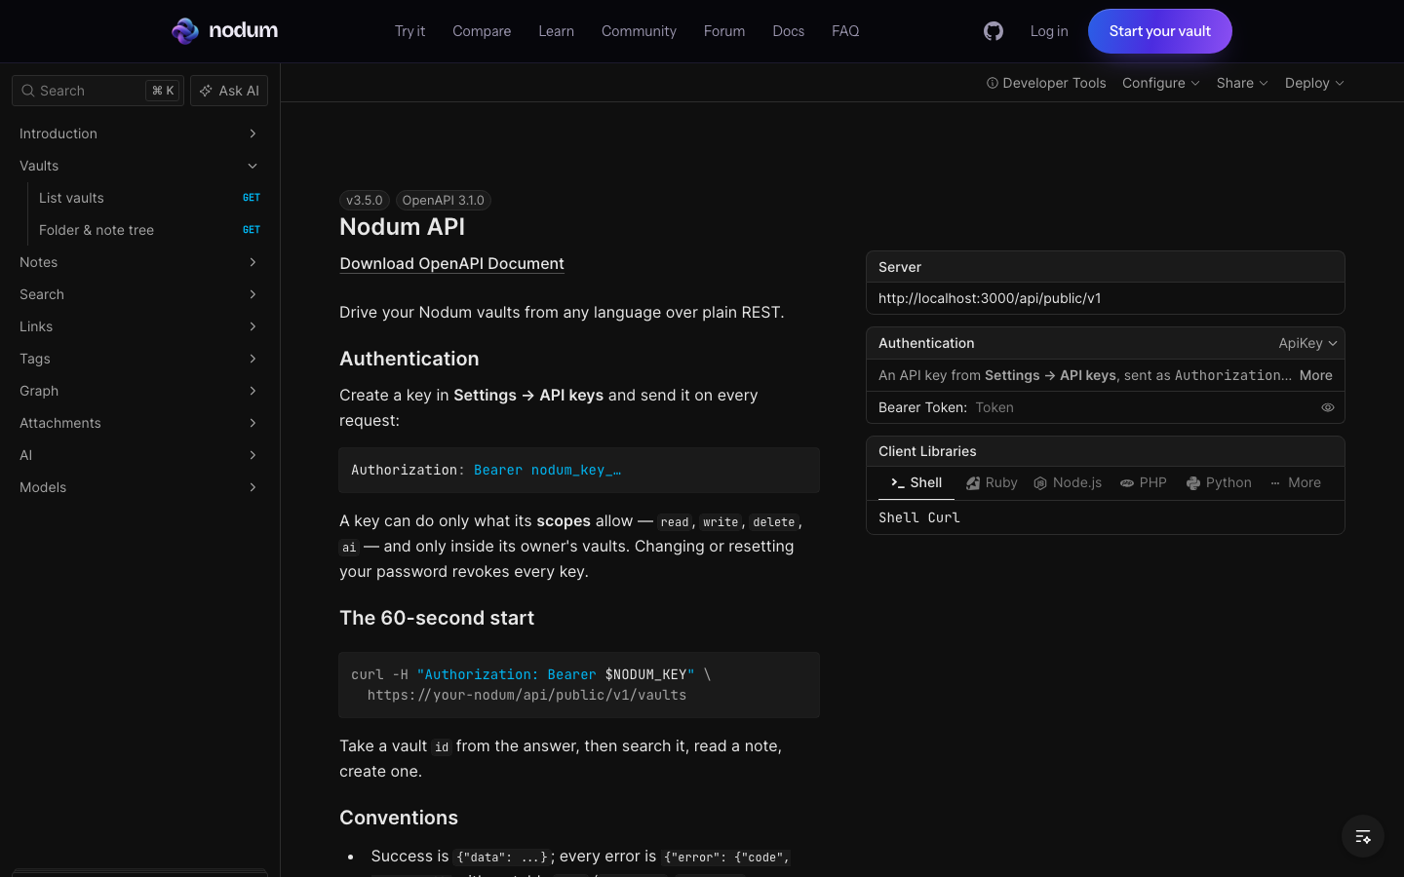This screenshot has width=1404, height=877.
Task: Show More client libraries
Action: [x=1296, y=483]
